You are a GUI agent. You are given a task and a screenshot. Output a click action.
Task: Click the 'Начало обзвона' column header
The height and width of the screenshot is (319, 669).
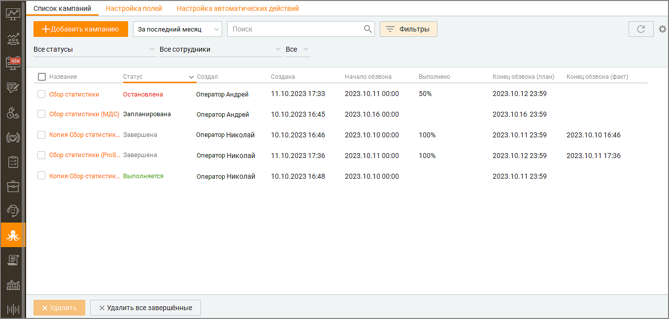pos(368,77)
